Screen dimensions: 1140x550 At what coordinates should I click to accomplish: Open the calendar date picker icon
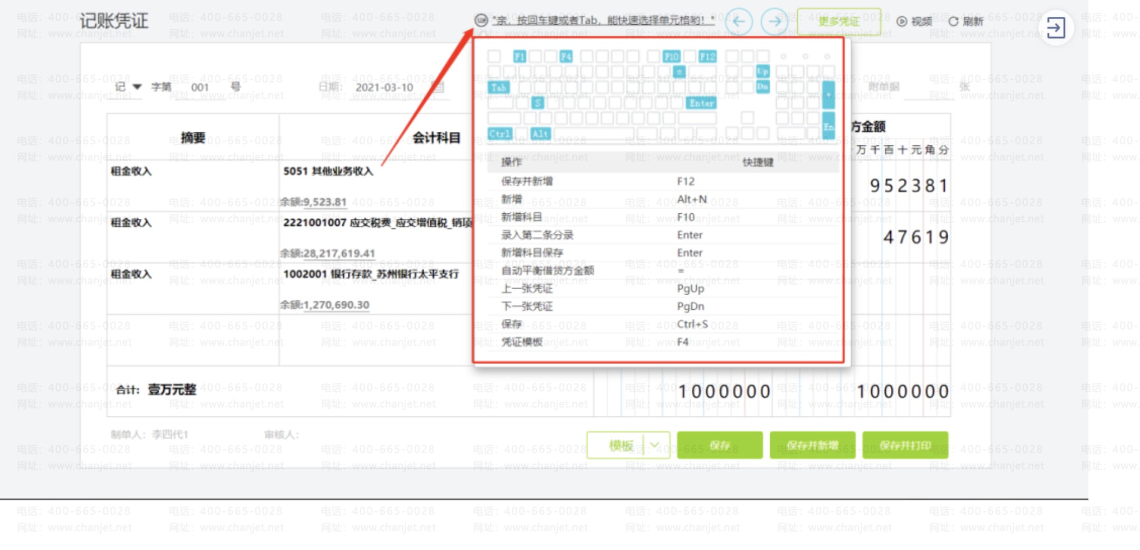point(439,87)
